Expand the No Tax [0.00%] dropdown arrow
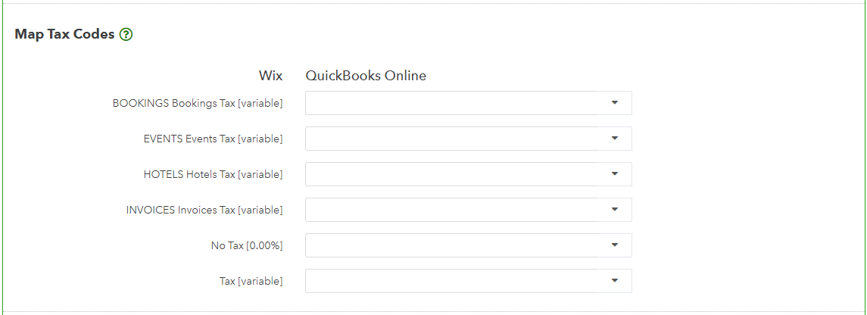The width and height of the screenshot is (867, 315). tap(614, 245)
